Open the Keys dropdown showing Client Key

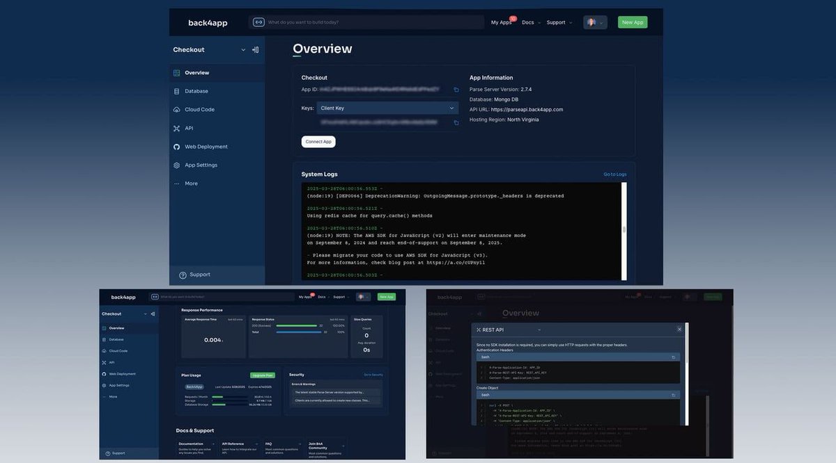click(387, 108)
